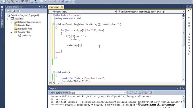193x108 pixels.
Task: Close the Solution Explorer panel
Action: pyautogui.click(x=46, y=7)
